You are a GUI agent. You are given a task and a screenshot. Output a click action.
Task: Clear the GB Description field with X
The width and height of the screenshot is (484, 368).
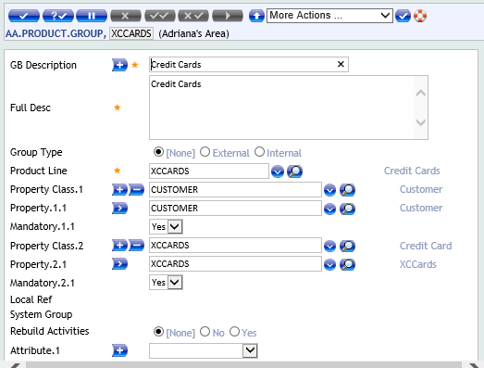click(x=341, y=64)
